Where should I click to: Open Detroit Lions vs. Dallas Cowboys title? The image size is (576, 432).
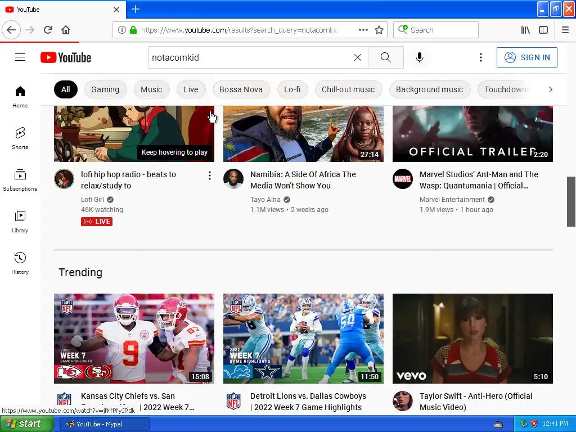click(x=308, y=402)
